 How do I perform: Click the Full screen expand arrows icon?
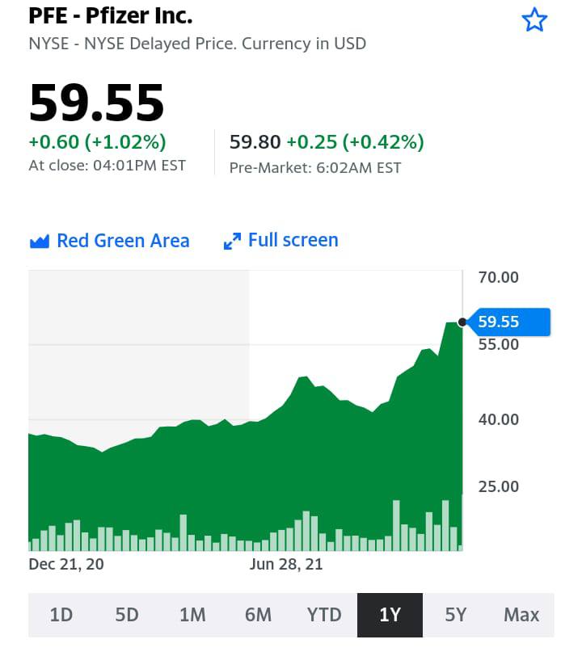coord(232,242)
